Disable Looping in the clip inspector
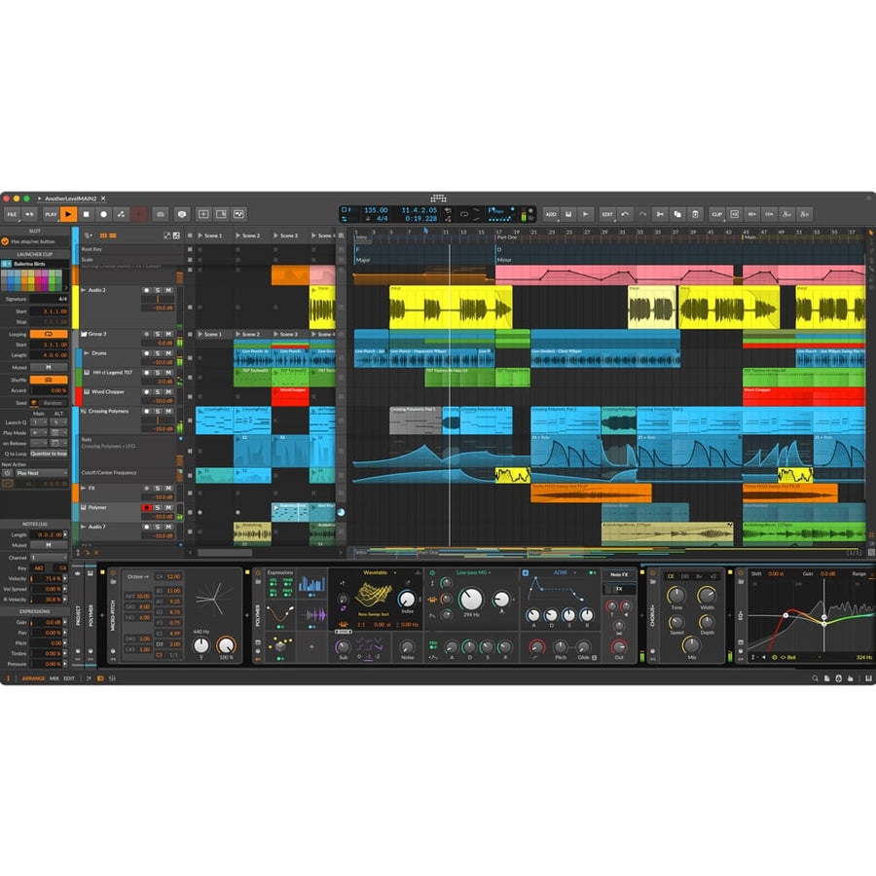The height and width of the screenshot is (876, 876). point(49,334)
